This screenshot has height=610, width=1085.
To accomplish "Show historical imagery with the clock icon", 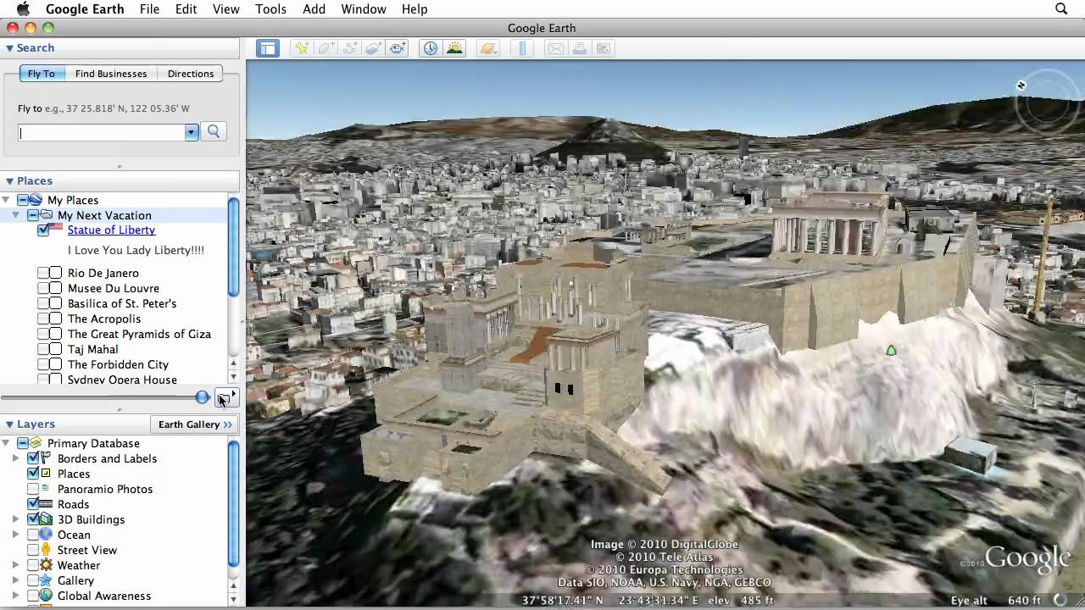I will [x=430, y=48].
